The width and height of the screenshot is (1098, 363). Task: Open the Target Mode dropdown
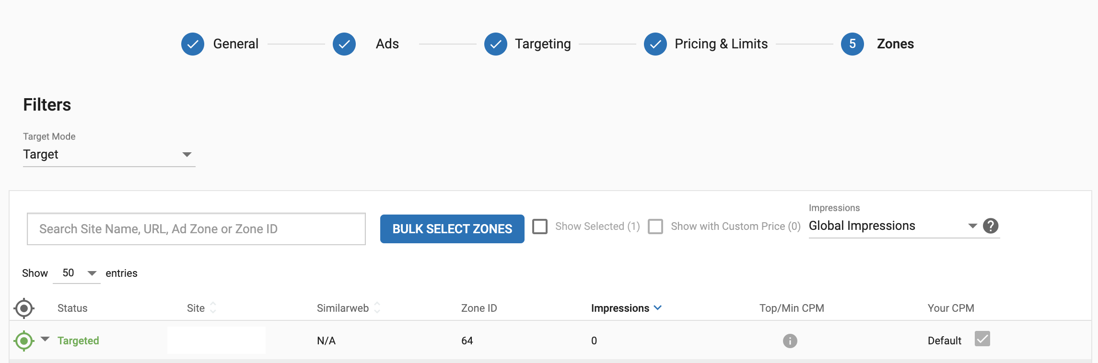(109, 154)
